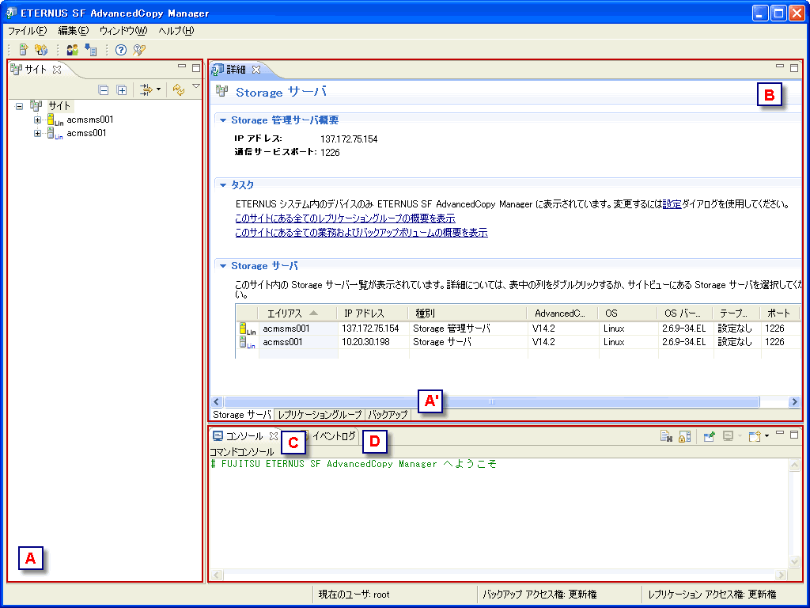Select acmsms001 node in the サイト tree
This screenshot has width=810, height=608.
(90, 120)
